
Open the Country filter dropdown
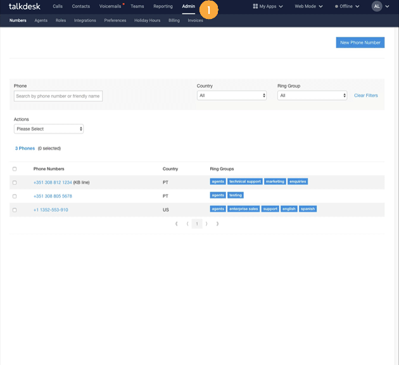[232, 96]
